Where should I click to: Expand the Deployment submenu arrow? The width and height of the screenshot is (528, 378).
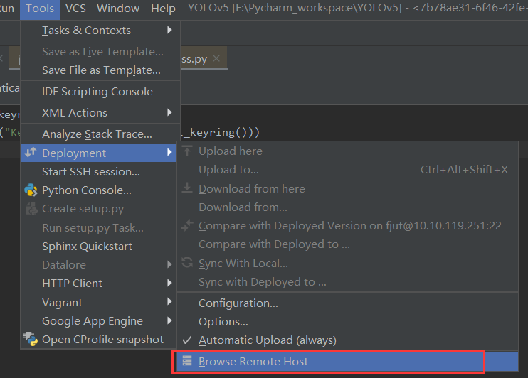[x=169, y=153]
